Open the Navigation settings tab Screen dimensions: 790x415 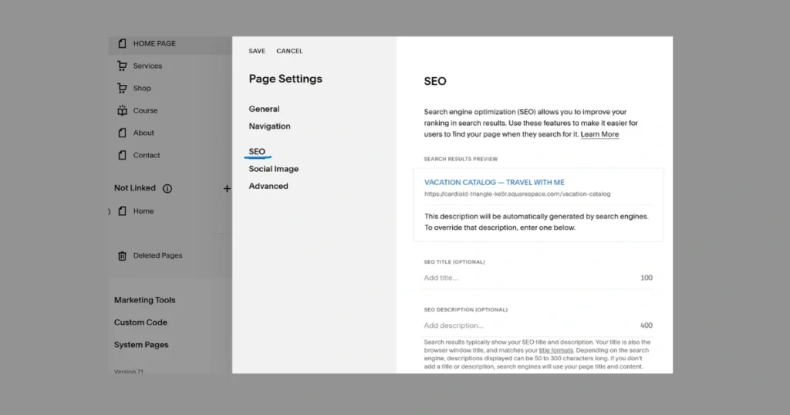tap(269, 127)
